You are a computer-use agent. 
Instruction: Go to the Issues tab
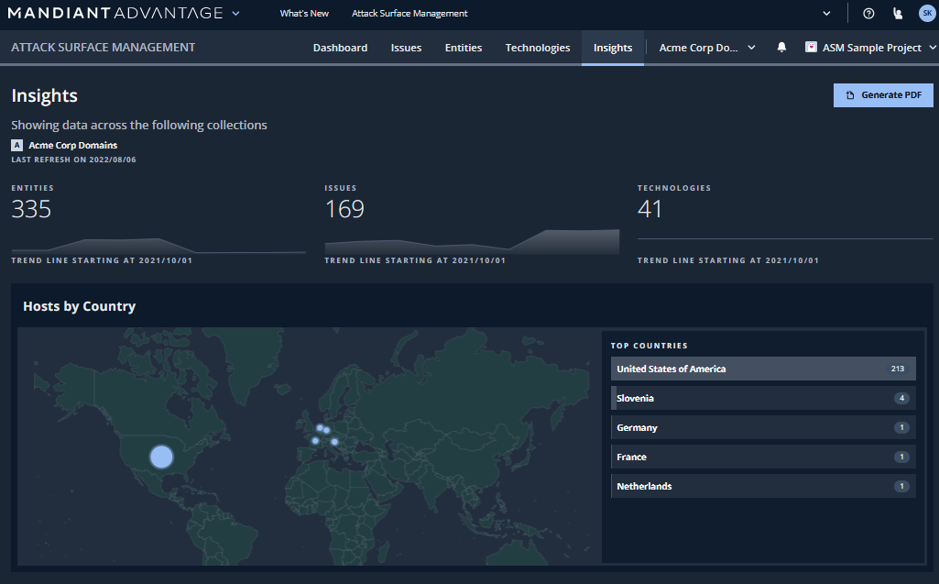point(406,48)
